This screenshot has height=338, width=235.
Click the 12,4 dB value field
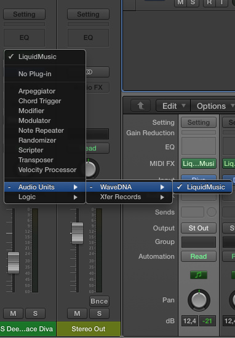pos(189,321)
